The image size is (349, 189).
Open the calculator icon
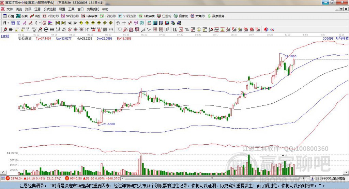click(155, 23)
